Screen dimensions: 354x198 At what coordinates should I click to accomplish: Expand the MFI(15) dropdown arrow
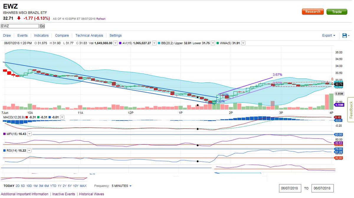point(29,134)
